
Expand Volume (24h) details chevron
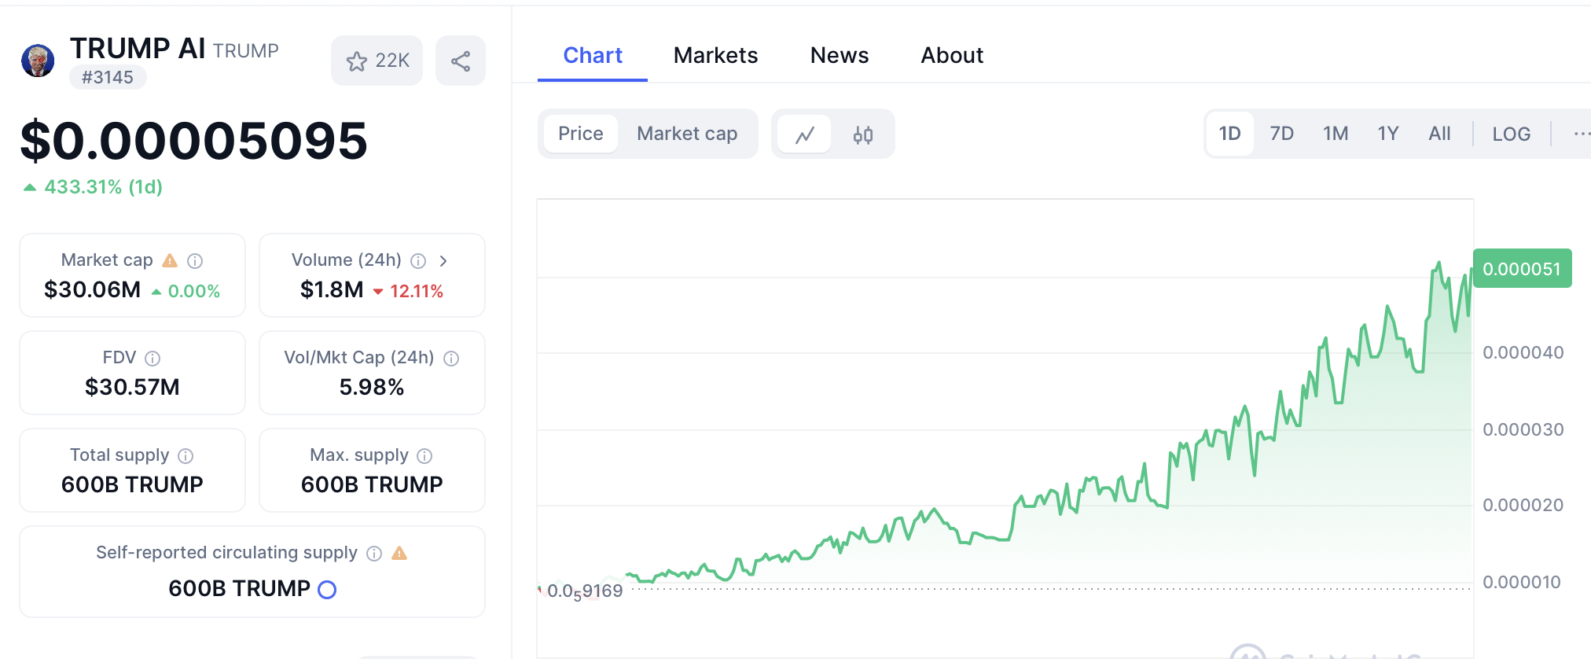(443, 260)
